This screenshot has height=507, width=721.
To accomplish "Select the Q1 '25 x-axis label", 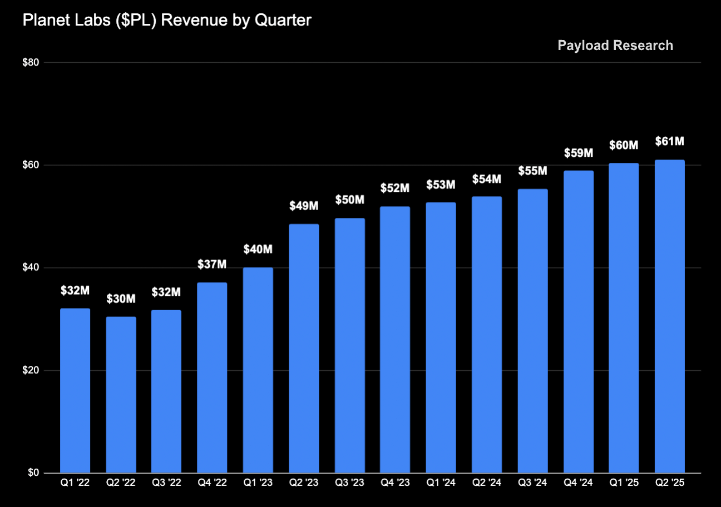I will 624,484.
